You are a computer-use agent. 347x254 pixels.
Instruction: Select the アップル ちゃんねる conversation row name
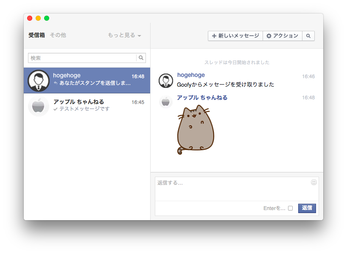tap(78, 102)
